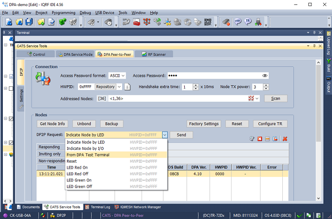Screen dimensions: 332x219
Task: Collapse the DP2P Request dropdown arrow
Action: (x=165, y=135)
